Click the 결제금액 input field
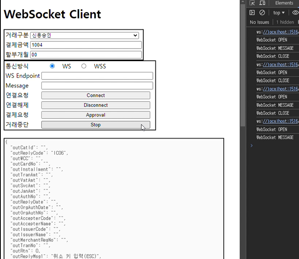 [x=86, y=45]
